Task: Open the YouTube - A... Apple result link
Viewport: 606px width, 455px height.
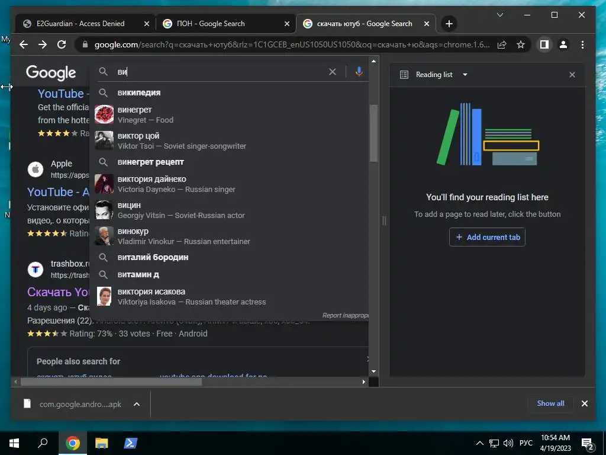Action: click(x=58, y=192)
